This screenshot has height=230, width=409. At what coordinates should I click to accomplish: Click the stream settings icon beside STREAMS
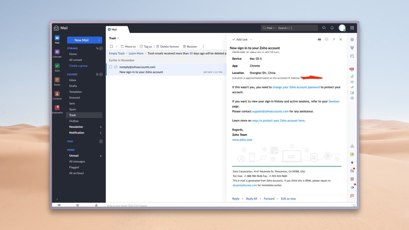pyautogui.click(x=97, y=48)
